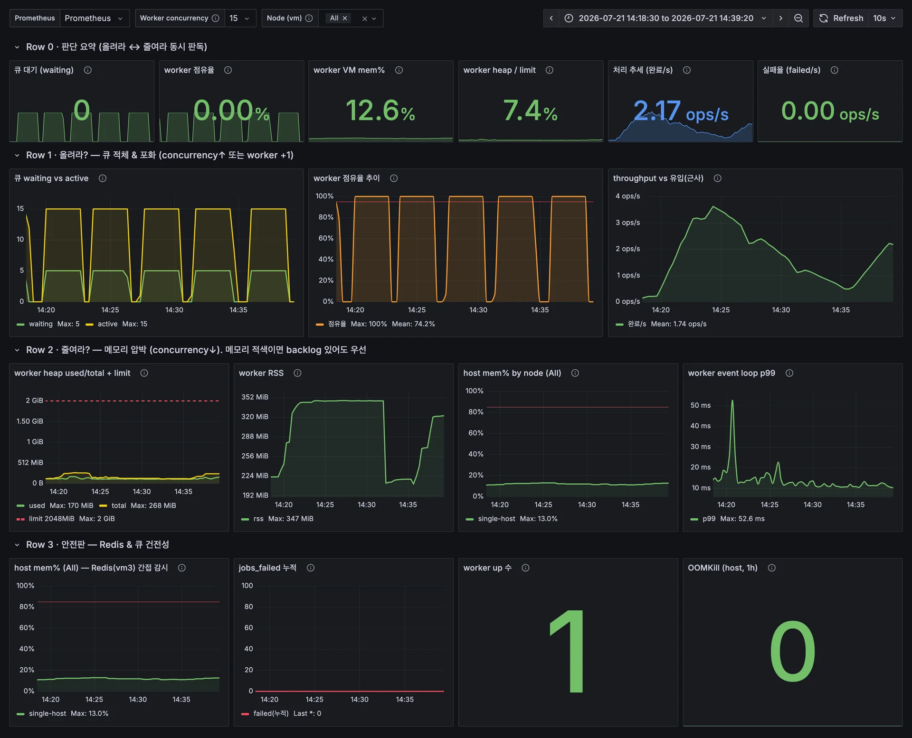The image size is (912, 738).
Task: Click info icon next to worker 점유율 추이
Action: point(394,178)
